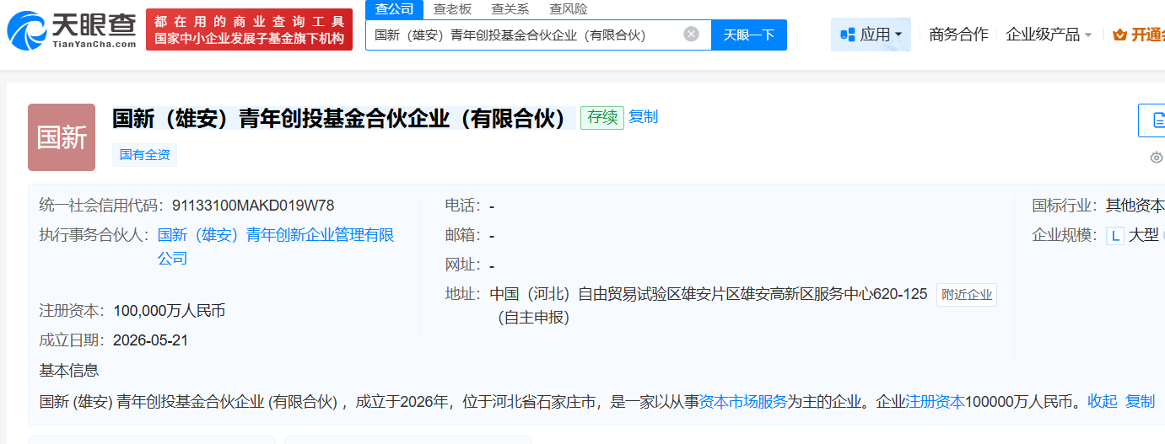Copy the basic info summary via 复制
The height and width of the screenshot is (444, 1165).
click(1140, 401)
